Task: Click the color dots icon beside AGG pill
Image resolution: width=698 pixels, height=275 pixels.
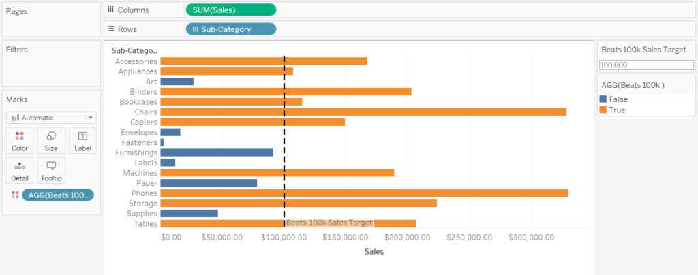Action: pyautogui.click(x=15, y=195)
